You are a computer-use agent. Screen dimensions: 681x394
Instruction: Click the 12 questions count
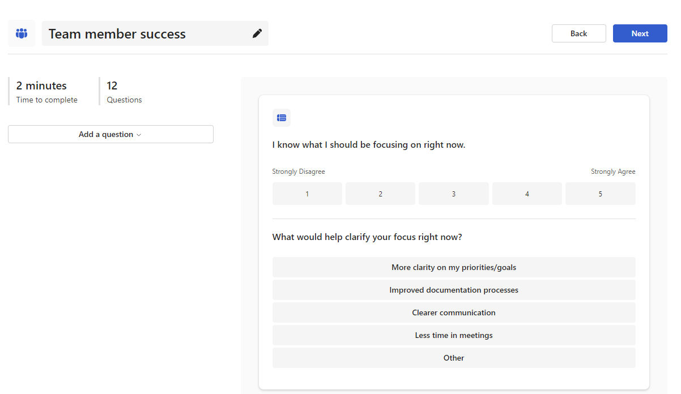pos(112,85)
